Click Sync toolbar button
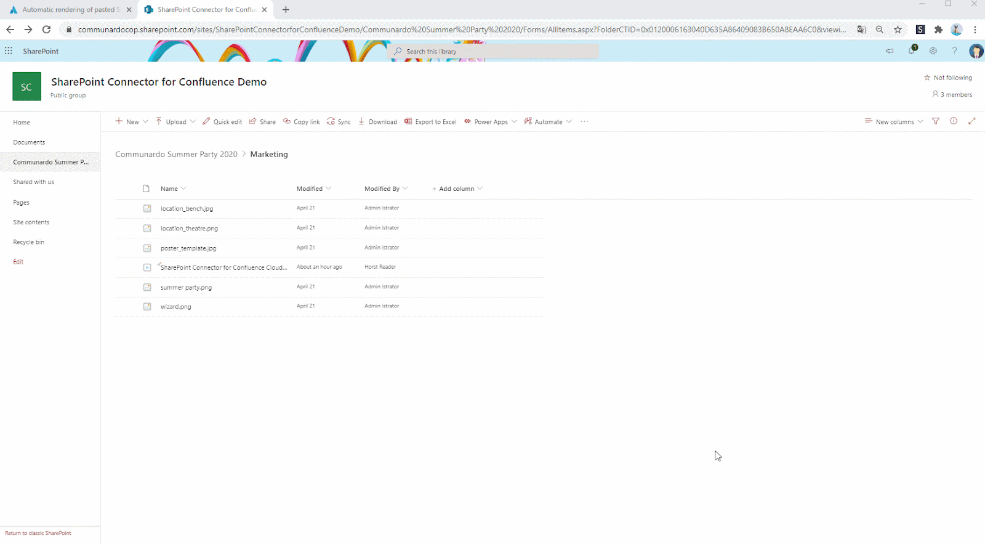The image size is (985, 544). pyautogui.click(x=339, y=121)
